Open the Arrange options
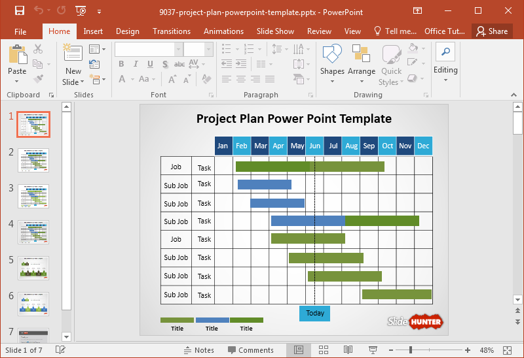The width and height of the screenshot is (524, 358). [x=361, y=59]
